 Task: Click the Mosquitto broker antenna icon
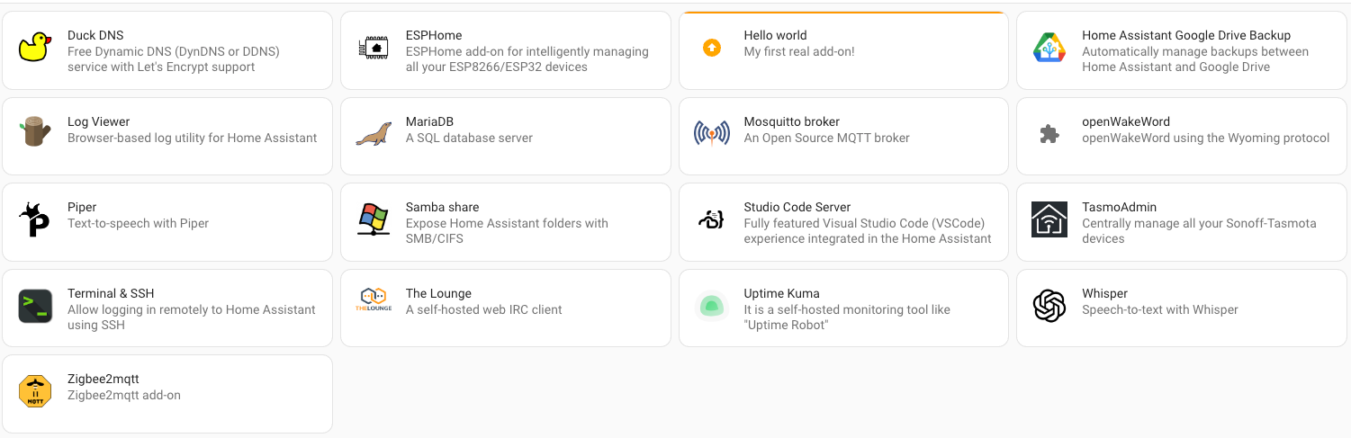tap(711, 133)
